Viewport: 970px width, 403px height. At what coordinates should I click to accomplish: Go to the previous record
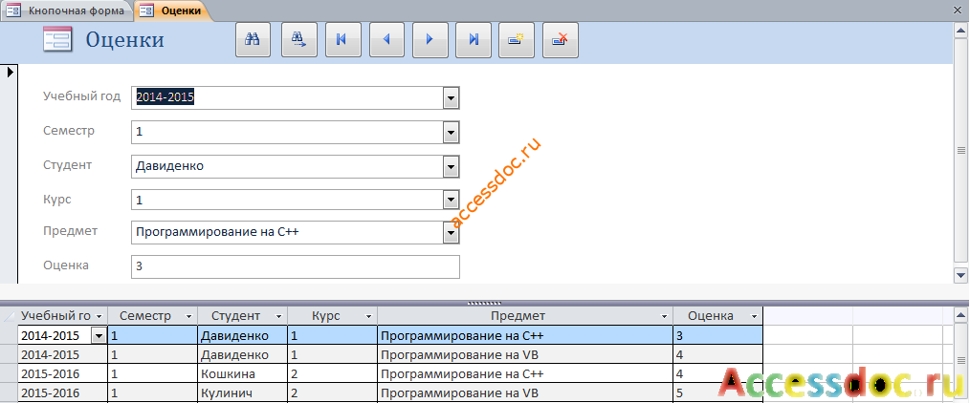click(x=386, y=40)
